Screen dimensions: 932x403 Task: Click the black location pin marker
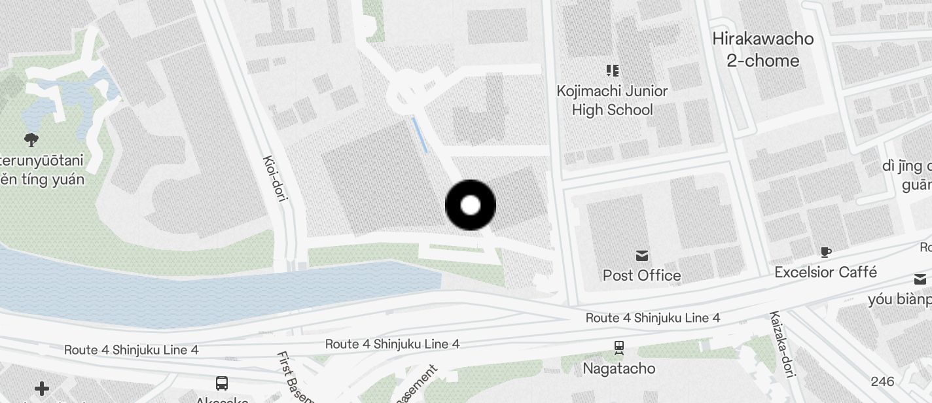coord(471,205)
